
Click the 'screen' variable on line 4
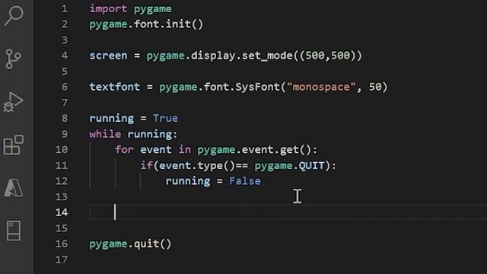point(108,56)
